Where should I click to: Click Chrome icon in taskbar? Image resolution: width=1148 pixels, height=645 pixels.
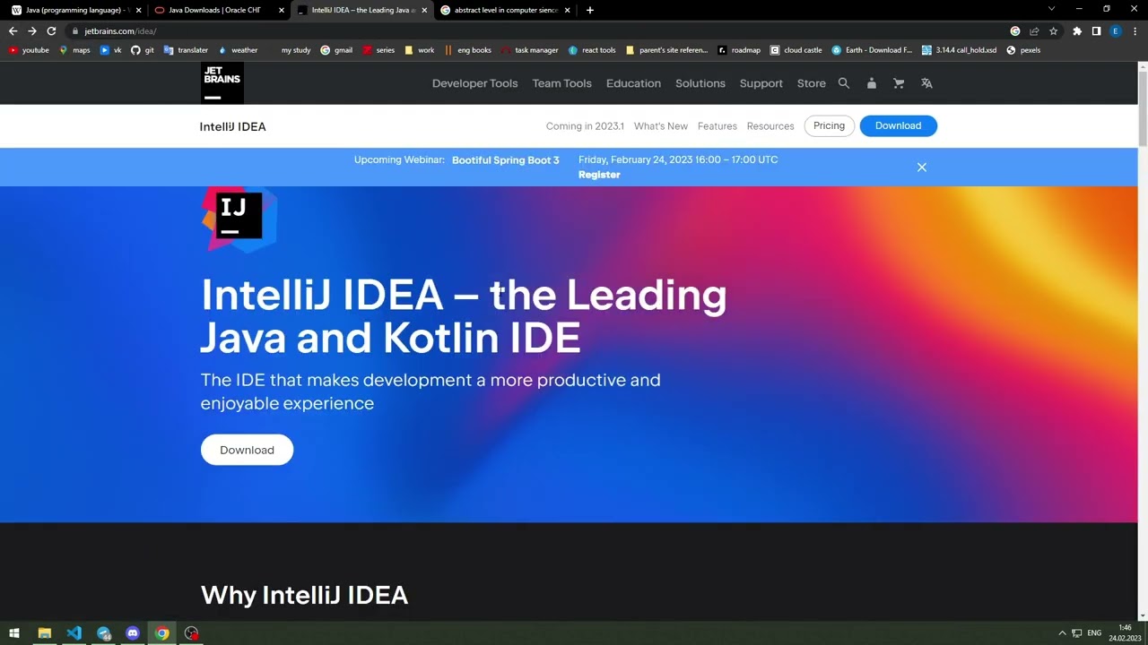(x=161, y=633)
